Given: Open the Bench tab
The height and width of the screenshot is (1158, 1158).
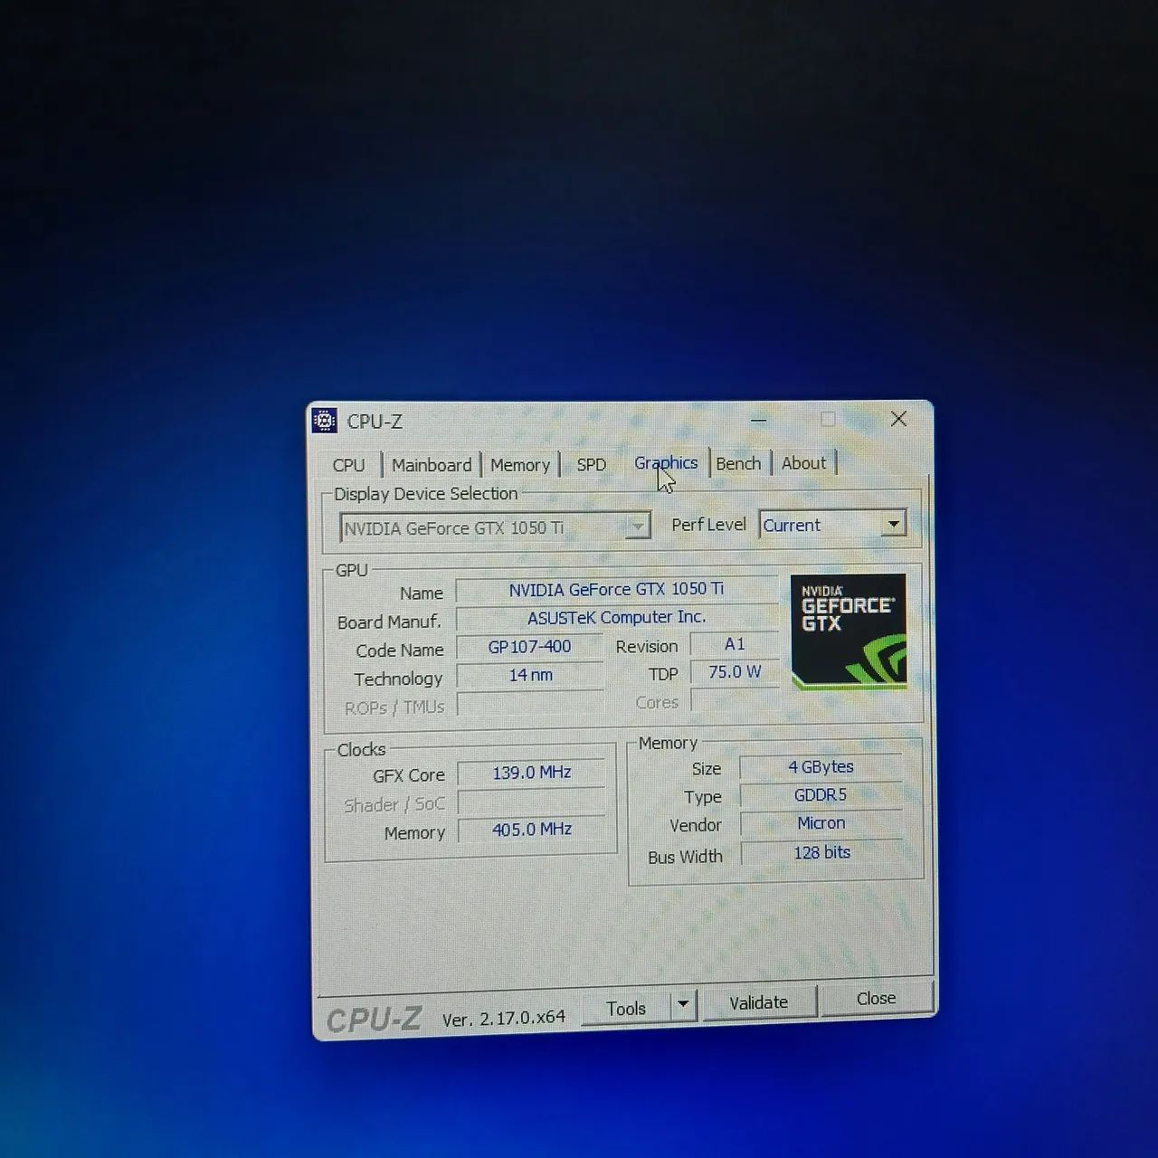Looking at the screenshot, I should [x=738, y=463].
